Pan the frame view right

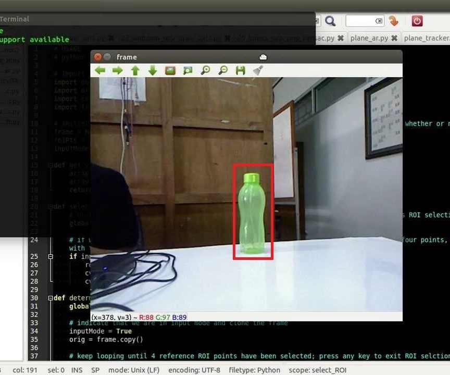[x=117, y=69]
